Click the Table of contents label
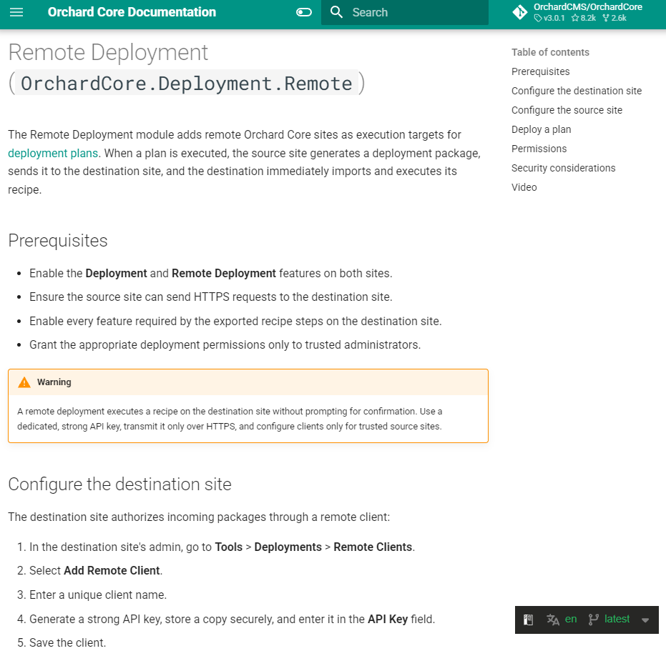This screenshot has width=666, height=661. pos(550,52)
